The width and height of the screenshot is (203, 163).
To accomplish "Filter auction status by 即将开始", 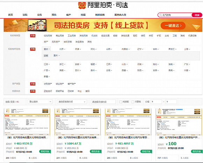I will click(60, 91).
